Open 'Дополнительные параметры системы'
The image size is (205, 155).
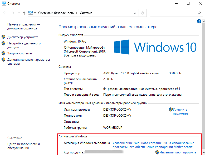[x=28, y=62]
